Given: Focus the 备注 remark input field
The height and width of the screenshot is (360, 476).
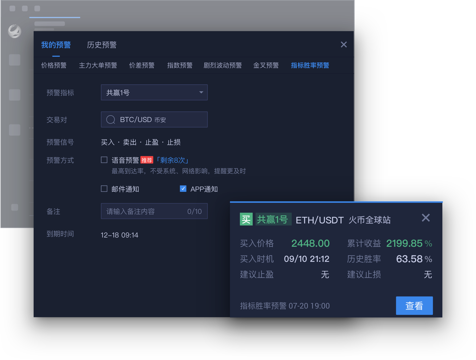Looking at the screenshot, I should 146,211.
